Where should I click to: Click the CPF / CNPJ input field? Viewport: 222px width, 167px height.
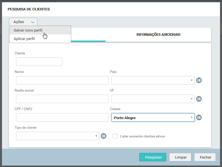click(62, 117)
